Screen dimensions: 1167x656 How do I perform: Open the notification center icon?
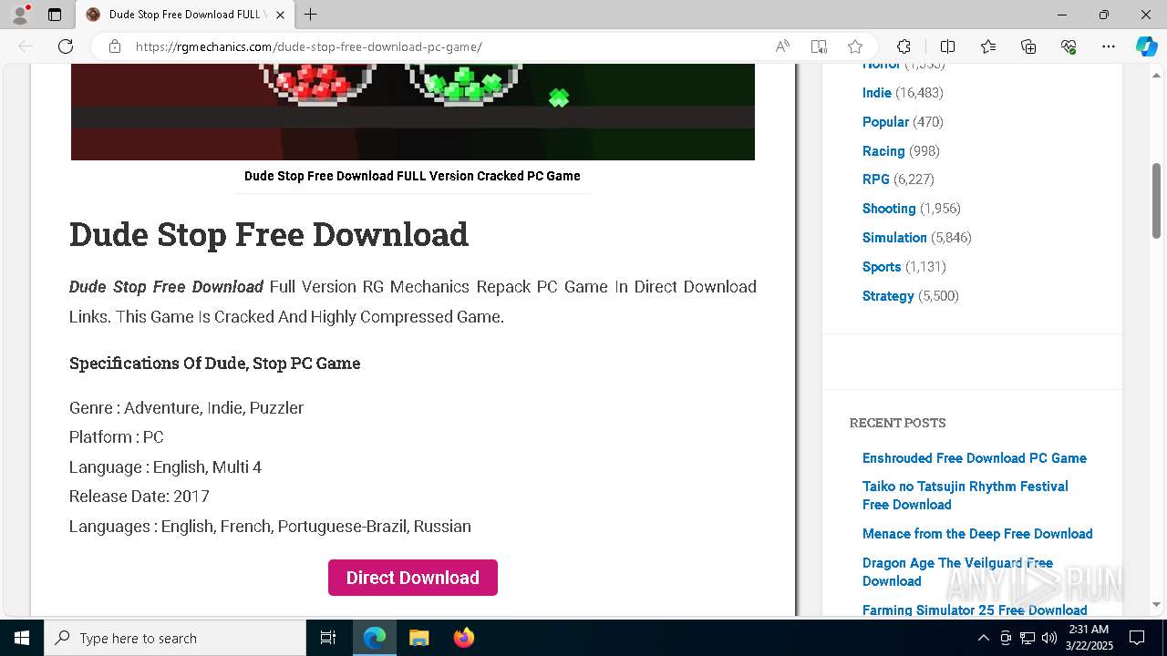[x=1137, y=638]
